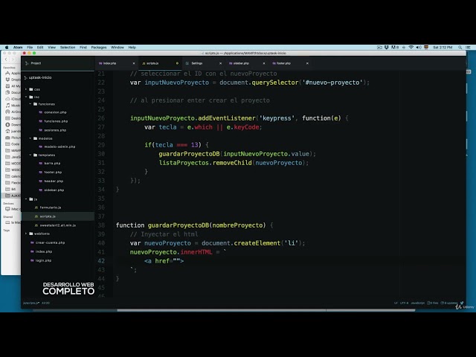The image size is (476, 357).
Task: Open the Window menu
Action: pos(118,48)
